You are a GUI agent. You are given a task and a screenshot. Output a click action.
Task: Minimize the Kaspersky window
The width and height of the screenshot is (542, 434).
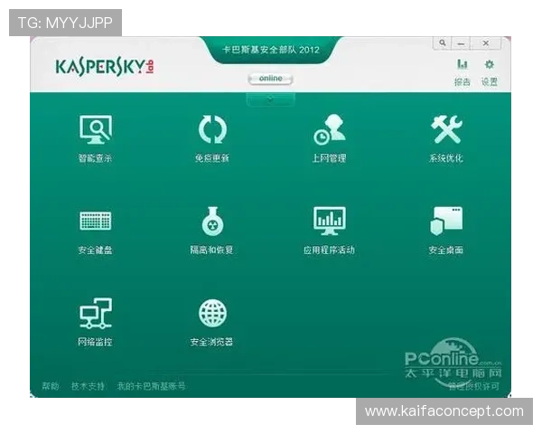[461, 43]
